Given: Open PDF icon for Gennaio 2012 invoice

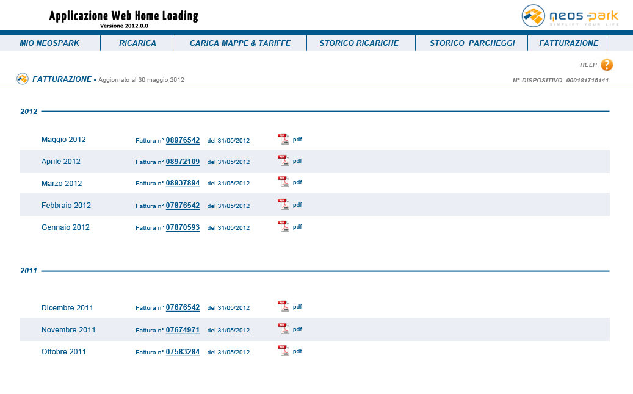Looking at the screenshot, I should (x=284, y=226).
